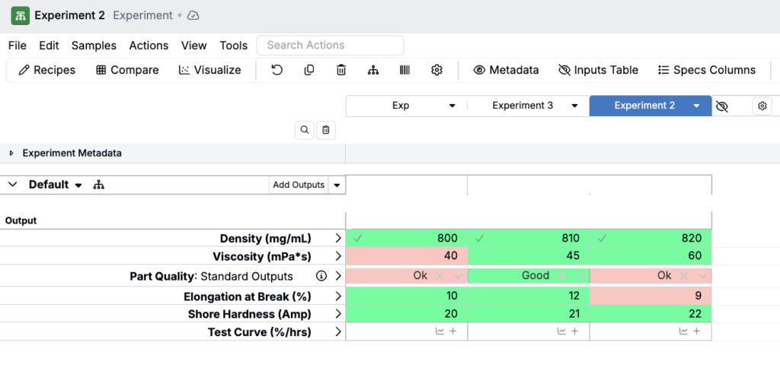Click the hierarchy tree icon in toolbar
The image size is (780, 371).
pos(373,70)
